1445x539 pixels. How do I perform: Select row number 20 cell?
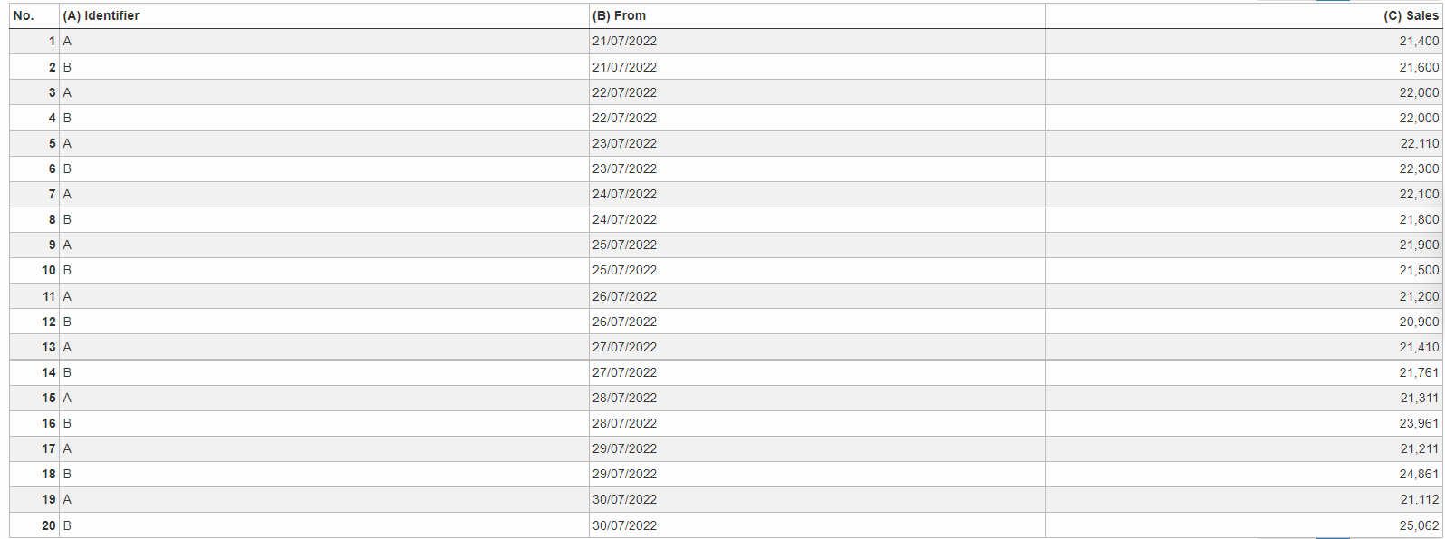[x=34, y=525]
